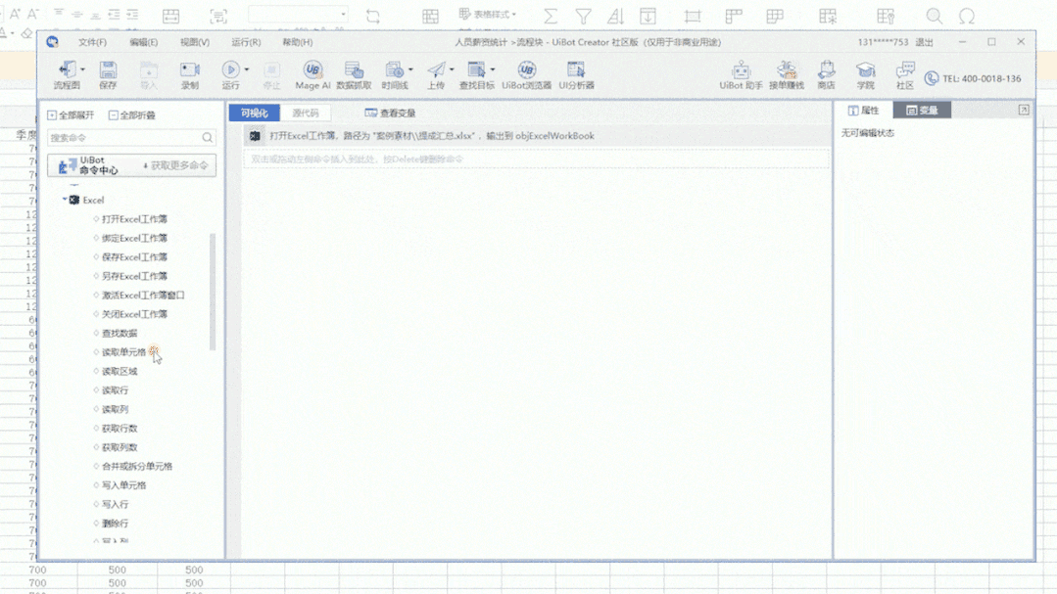The width and height of the screenshot is (1057, 594).
Task: Click the Excel icon on the first flow step
Action: (255, 136)
